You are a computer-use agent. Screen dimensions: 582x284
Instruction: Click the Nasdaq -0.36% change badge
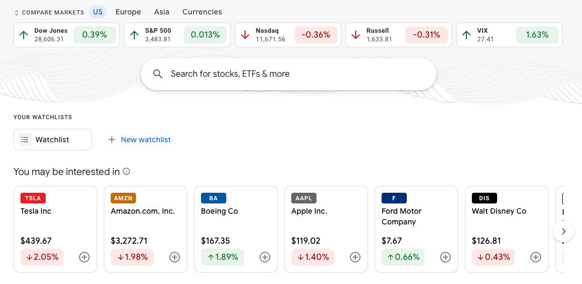pyautogui.click(x=316, y=35)
